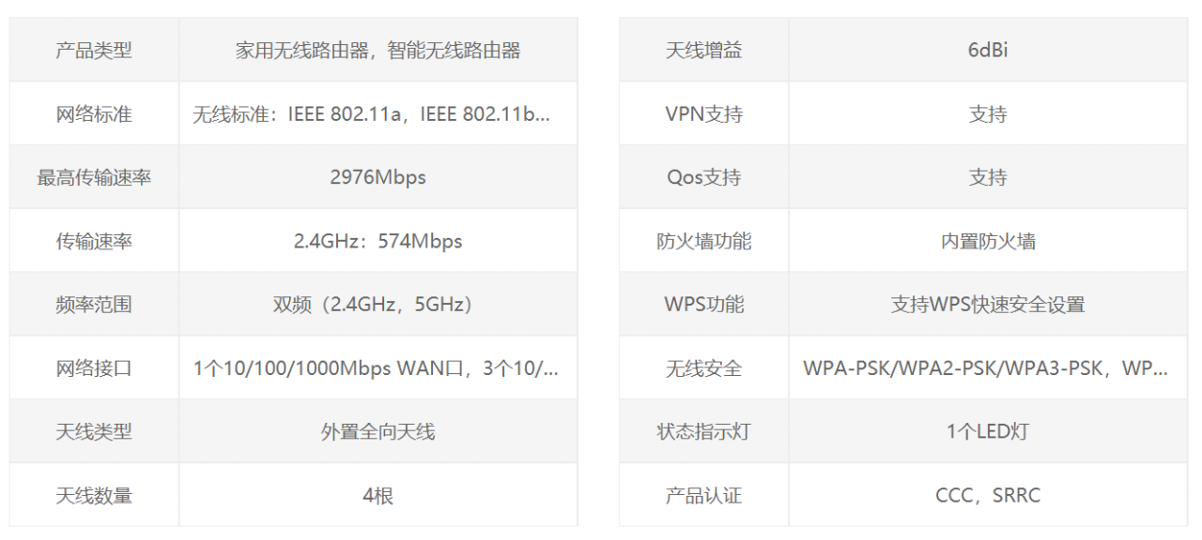
Task: Select the 支持 value beside Qos支持
Action: [x=988, y=177]
